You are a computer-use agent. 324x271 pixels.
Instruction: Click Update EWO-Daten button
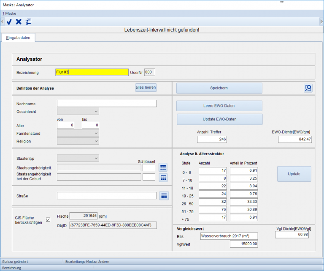click(x=220, y=119)
